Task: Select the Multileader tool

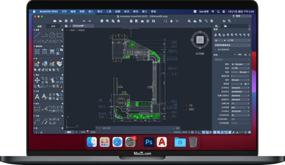Action: click(37, 121)
